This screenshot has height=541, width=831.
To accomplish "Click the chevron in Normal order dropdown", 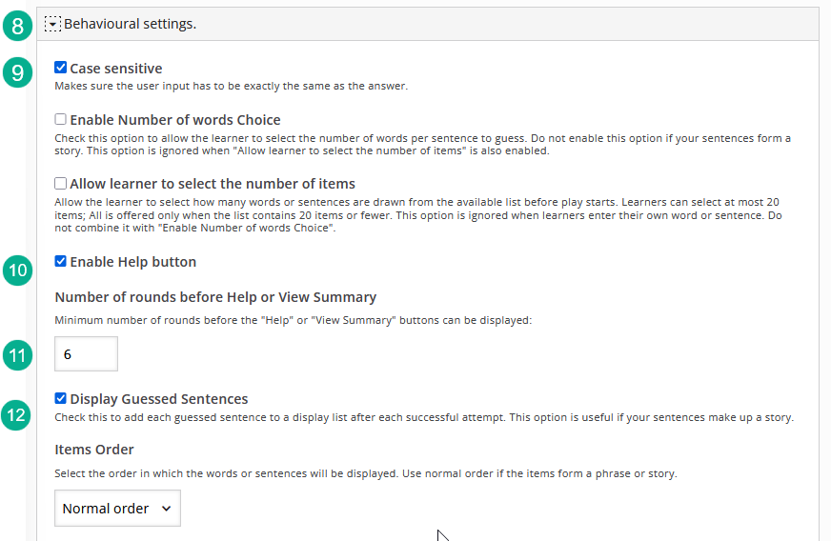I will pyautogui.click(x=167, y=509).
